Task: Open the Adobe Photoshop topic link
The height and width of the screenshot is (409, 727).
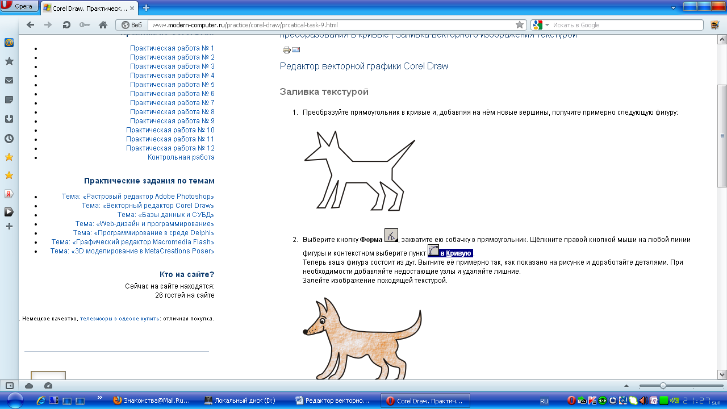Action: click(138, 197)
